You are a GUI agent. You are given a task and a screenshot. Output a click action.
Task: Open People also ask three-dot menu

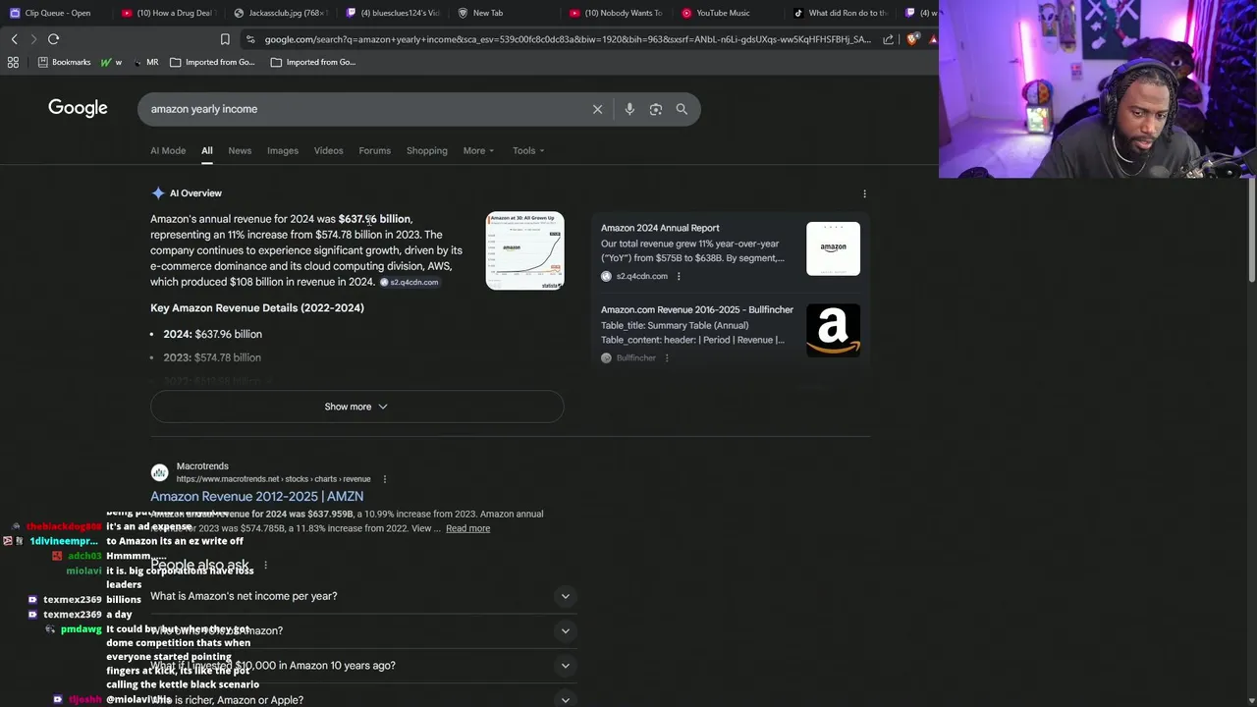pos(265,566)
